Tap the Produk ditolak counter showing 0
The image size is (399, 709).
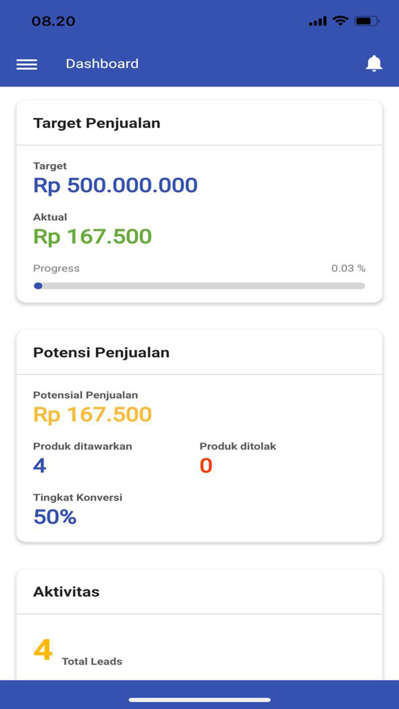(205, 466)
